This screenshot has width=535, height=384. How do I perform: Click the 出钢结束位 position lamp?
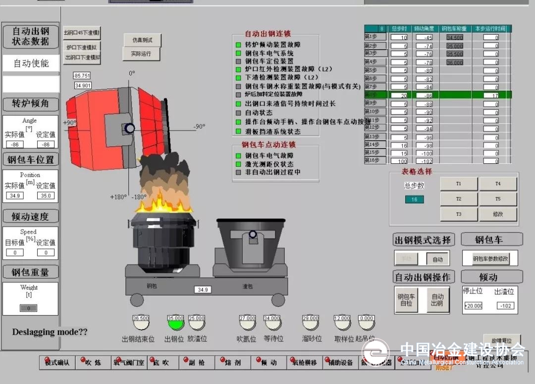(x=141, y=322)
